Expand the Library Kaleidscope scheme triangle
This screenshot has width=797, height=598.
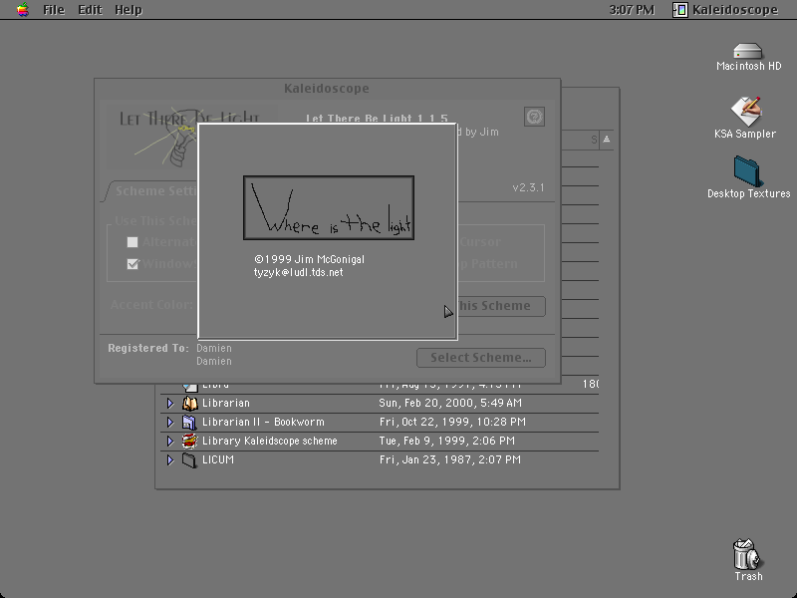click(170, 441)
